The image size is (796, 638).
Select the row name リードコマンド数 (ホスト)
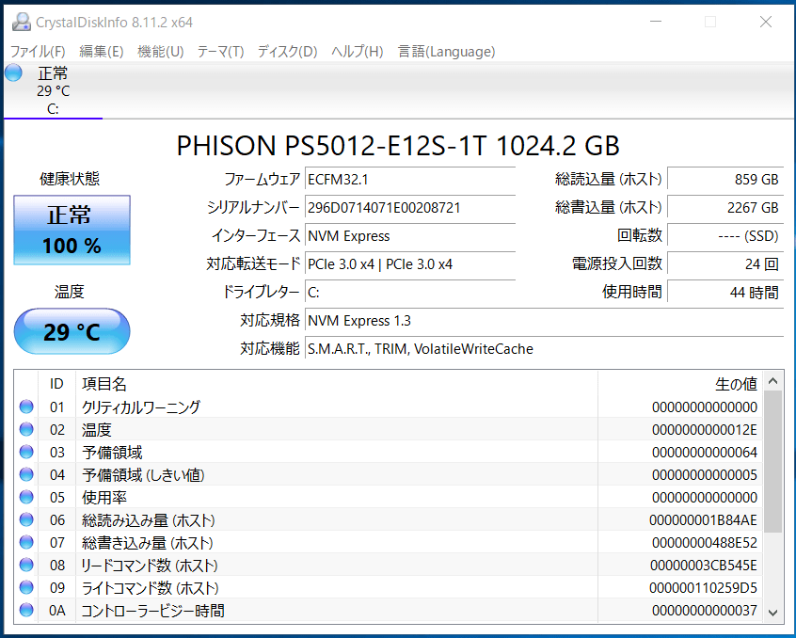click(150, 566)
